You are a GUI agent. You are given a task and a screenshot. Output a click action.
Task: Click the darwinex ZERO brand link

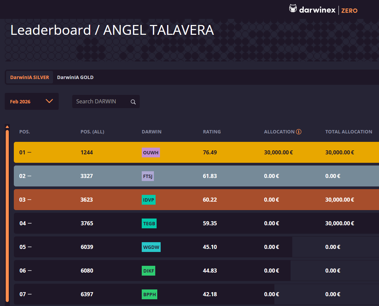click(323, 10)
